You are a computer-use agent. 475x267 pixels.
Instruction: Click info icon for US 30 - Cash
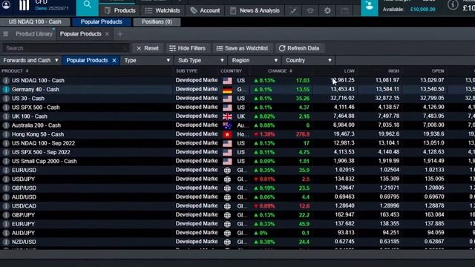coord(6,99)
